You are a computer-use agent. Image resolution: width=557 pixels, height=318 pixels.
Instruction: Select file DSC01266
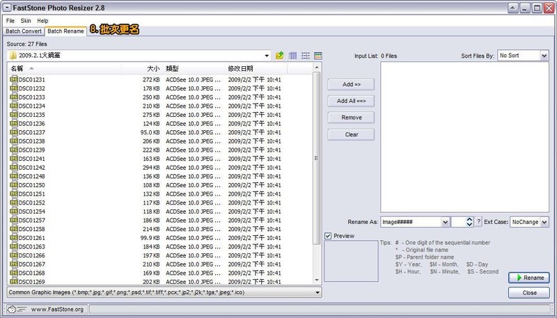pyautogui.click(x=31, y=255)
